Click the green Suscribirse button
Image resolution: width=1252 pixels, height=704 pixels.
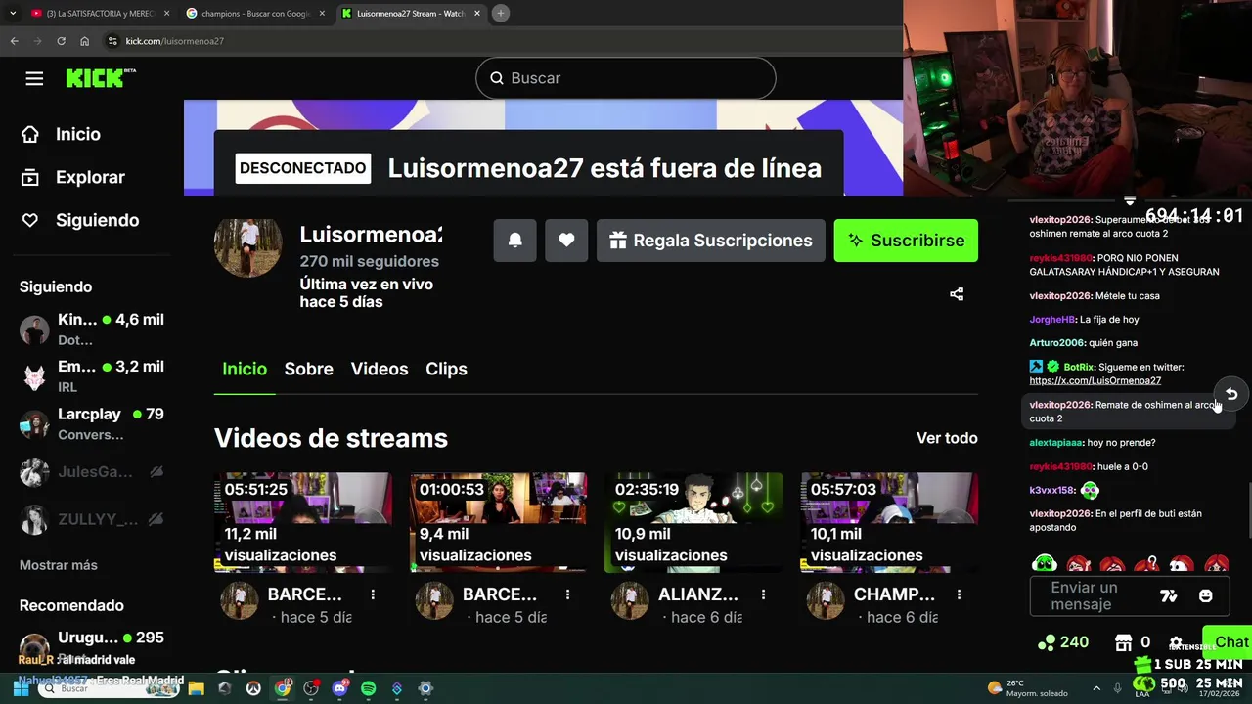pyautogui.click(x=906, y=241)
